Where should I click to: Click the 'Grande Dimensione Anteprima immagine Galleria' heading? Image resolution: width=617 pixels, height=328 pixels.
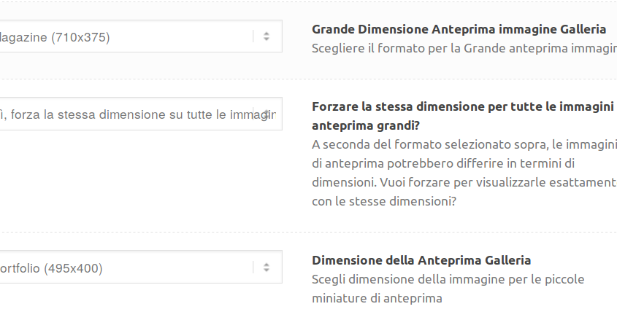click(459, 29)
